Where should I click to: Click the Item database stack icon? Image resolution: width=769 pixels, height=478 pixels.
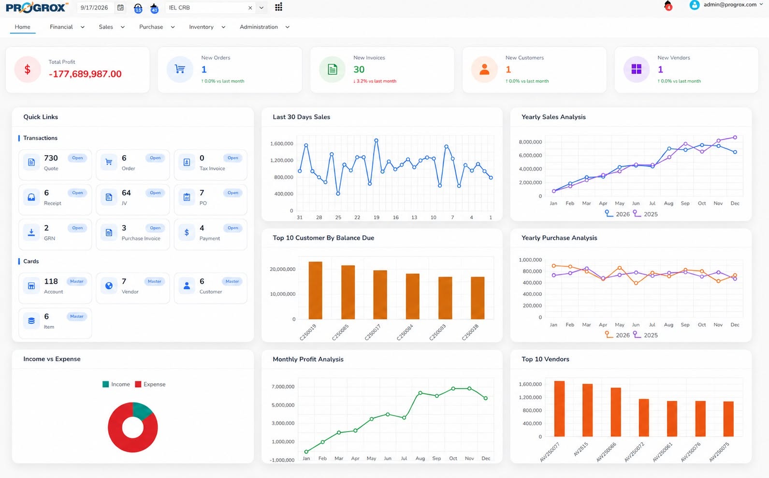[x=31, y=321]
